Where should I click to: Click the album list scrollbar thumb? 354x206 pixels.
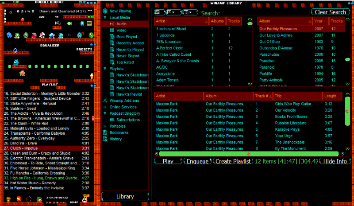(x=348, y=59)
